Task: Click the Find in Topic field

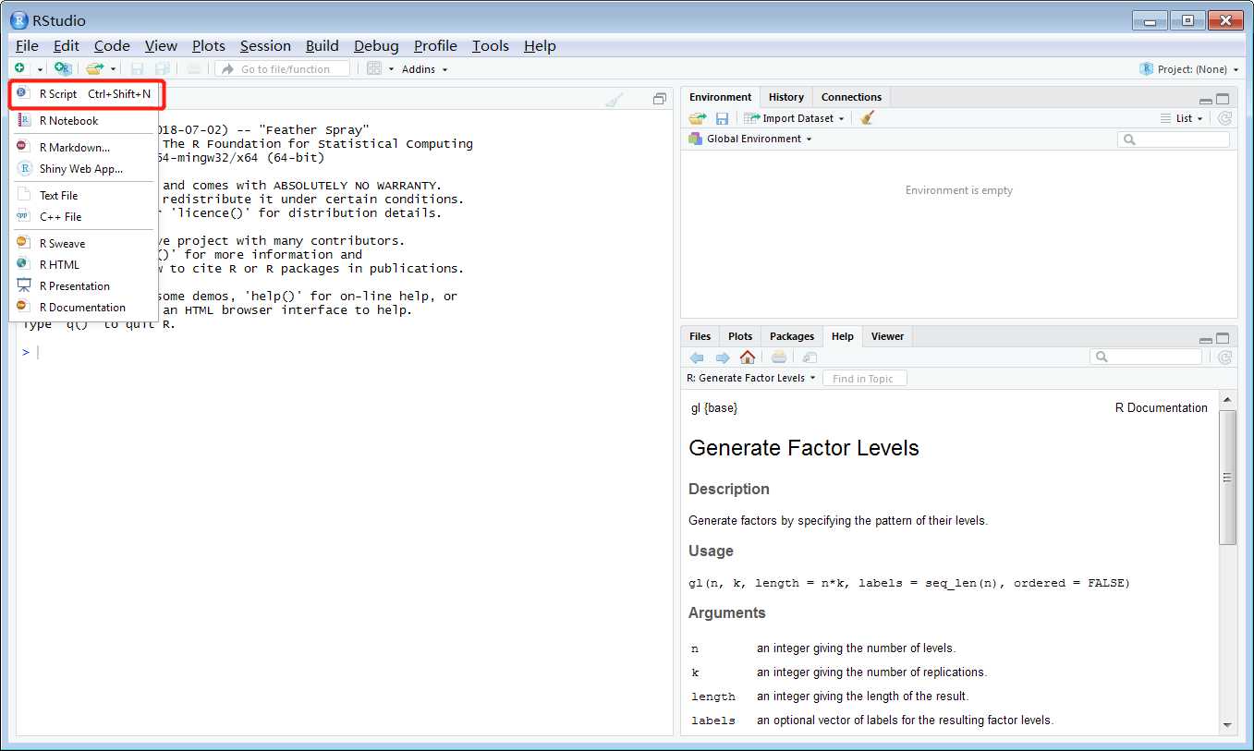Action: (864, 379)
